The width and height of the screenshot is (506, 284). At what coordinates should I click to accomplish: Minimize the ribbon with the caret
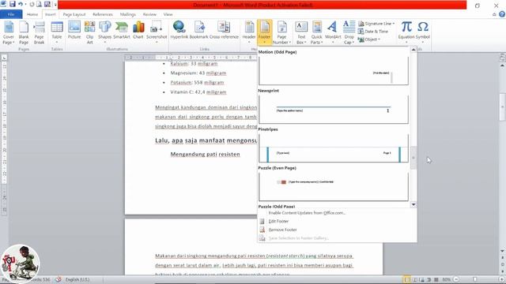point(494,14)
